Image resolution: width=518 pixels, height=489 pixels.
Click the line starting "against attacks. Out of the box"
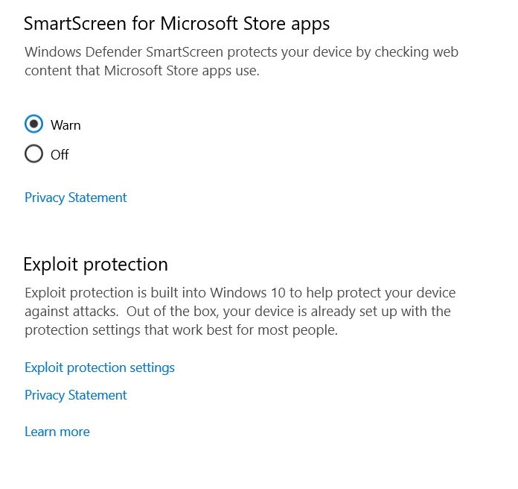(237, 311)
